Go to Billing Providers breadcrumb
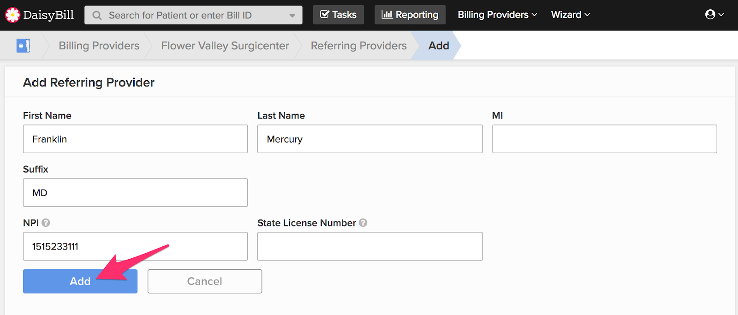This screenshot has height=315, width=738. pyautogui.click(x=99, y=46)
